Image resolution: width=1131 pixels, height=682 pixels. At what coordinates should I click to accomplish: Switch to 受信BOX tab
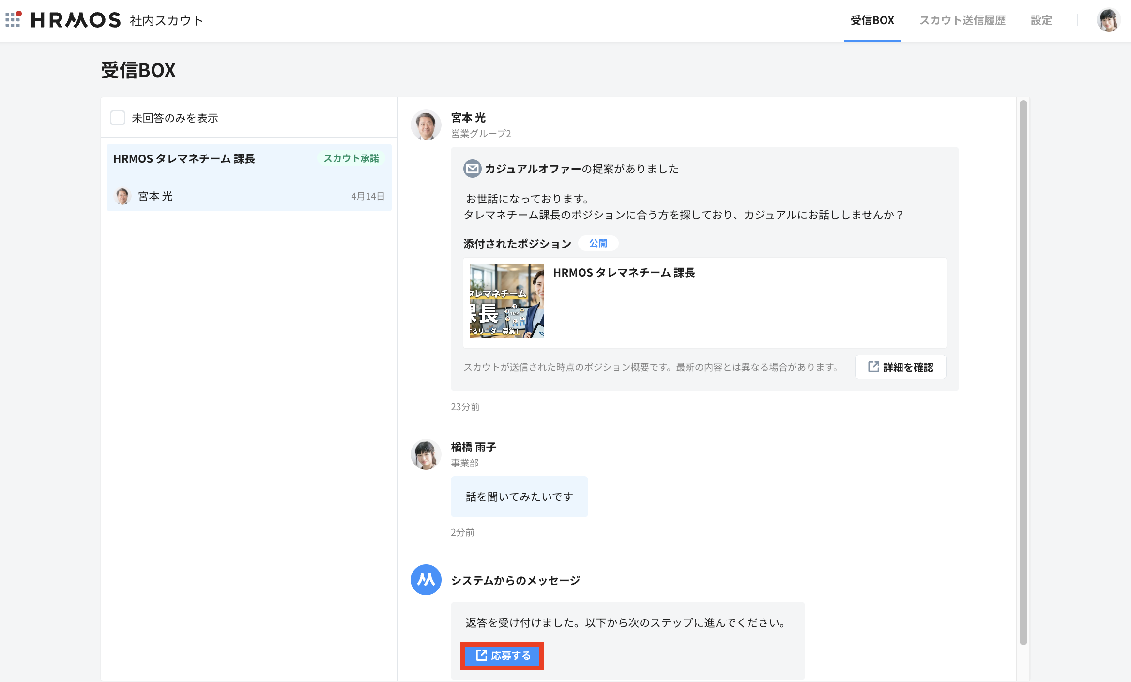pos(872,20)
